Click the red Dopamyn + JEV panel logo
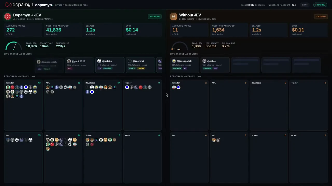Screen dimensions: 332x186 point(8,17)
